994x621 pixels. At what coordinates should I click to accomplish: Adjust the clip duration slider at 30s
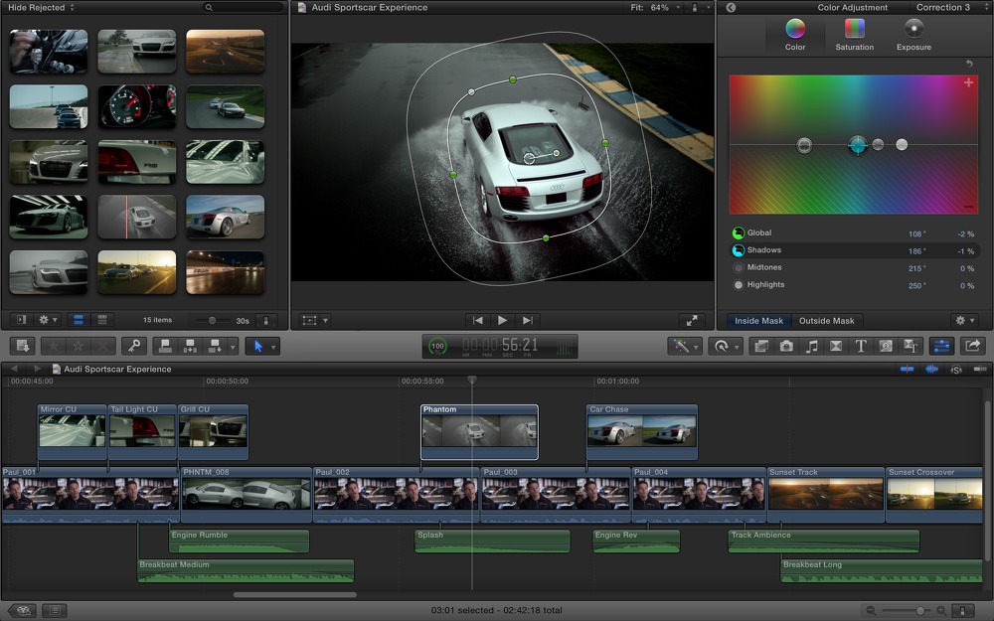coord(213,321)
